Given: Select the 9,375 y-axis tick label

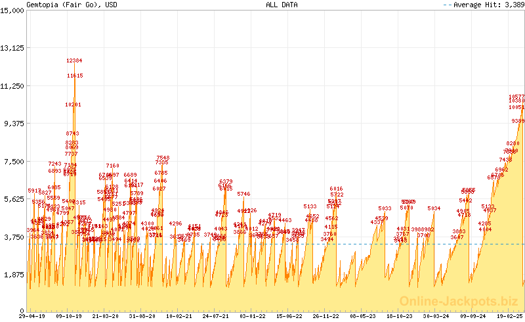Looking at the screenshot, I should [14, 124].
